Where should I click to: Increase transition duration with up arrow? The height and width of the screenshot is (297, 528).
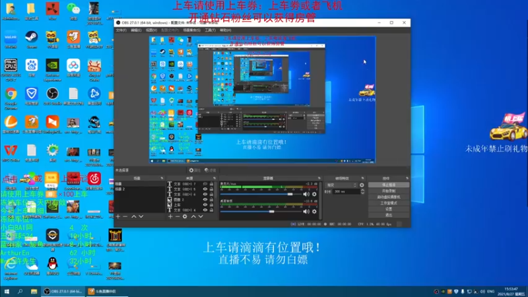click(x=362, y=190)
